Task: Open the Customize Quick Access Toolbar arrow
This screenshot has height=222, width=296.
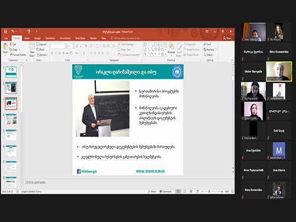Action: point(36,31)
